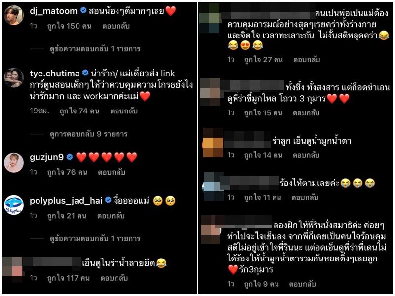Open guzjun9's profile avatar
The image size is (395, 296).
(14, 163)
